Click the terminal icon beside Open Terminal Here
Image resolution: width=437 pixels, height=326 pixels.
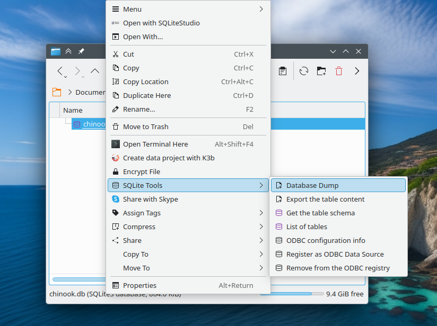[116, 144]
